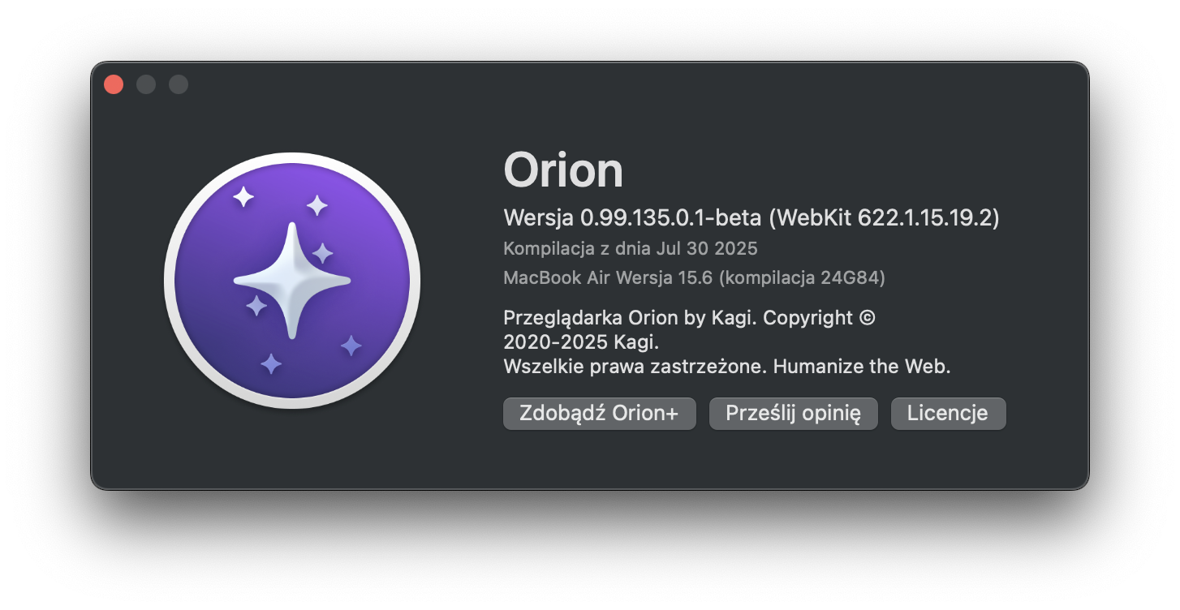Click the Kompilacja z dnia Jul 30 2025 line
The image size is (1180, 610).
631,248
